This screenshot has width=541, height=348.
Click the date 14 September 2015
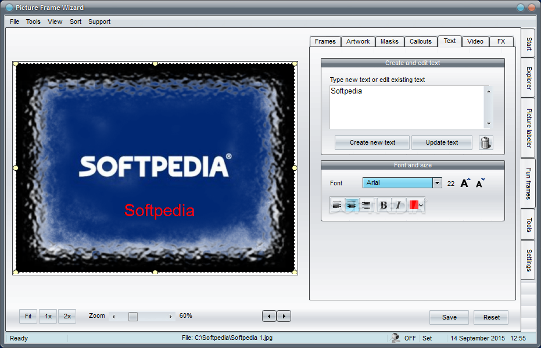point(478,338)
